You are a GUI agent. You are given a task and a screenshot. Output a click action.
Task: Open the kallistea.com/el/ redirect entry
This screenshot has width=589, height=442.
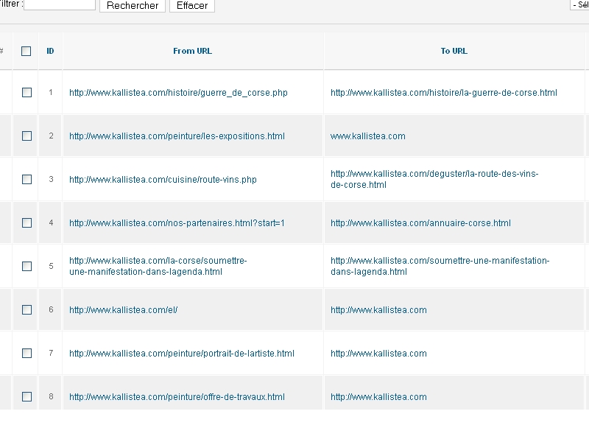pyautogui.click(x=123, y=310)
